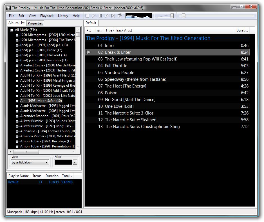
Task: Click the foobar2000 icon in the title bar
Action: coord(8,8)
